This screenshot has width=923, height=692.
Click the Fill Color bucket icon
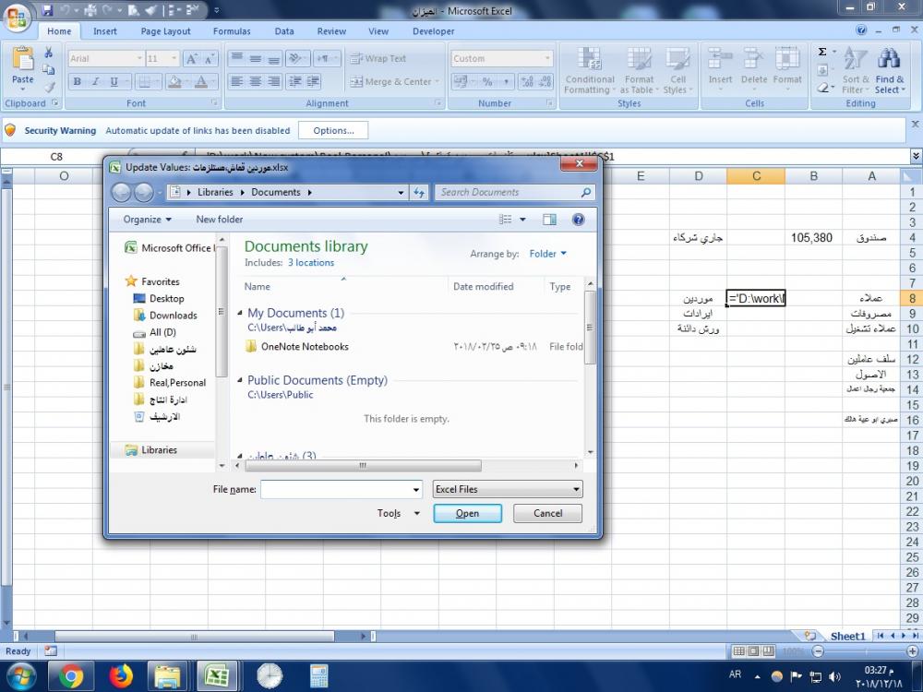point(174,82)
